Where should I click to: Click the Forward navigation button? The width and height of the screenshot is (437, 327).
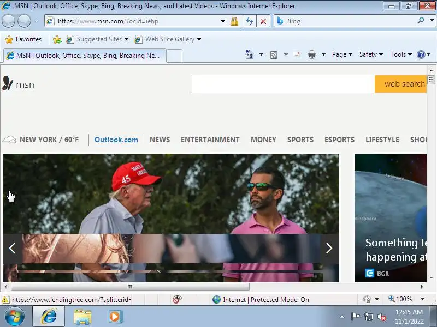click(24, 21)
